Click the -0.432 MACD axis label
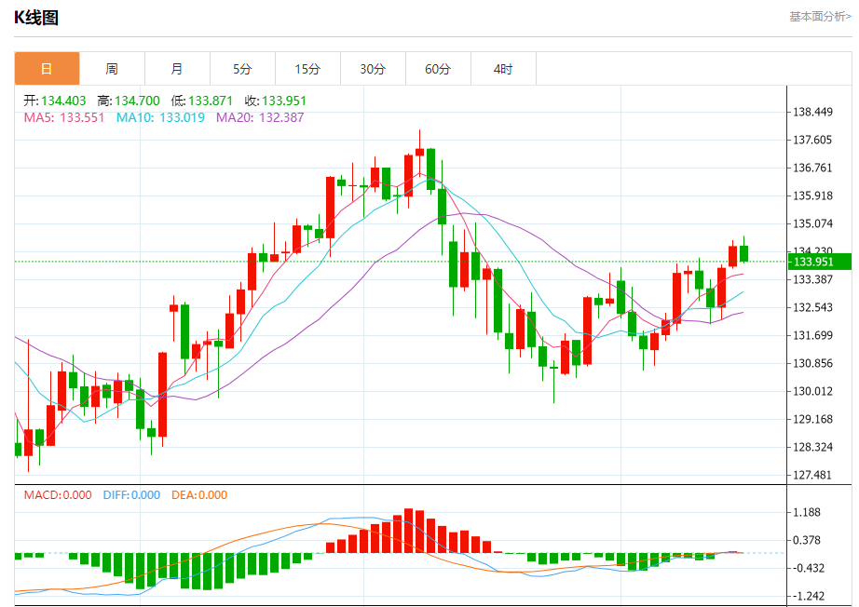859x607 pixels. click(x=809, y=568)
